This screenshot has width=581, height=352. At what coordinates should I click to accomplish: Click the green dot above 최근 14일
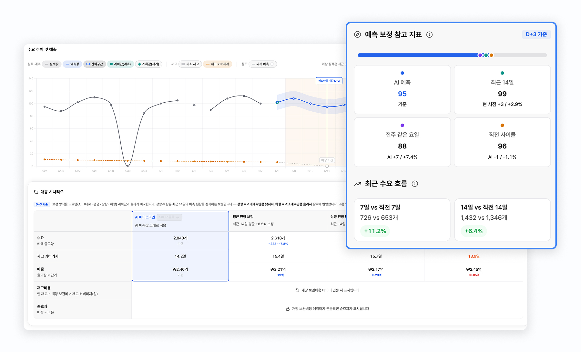[x=502, y=73]
